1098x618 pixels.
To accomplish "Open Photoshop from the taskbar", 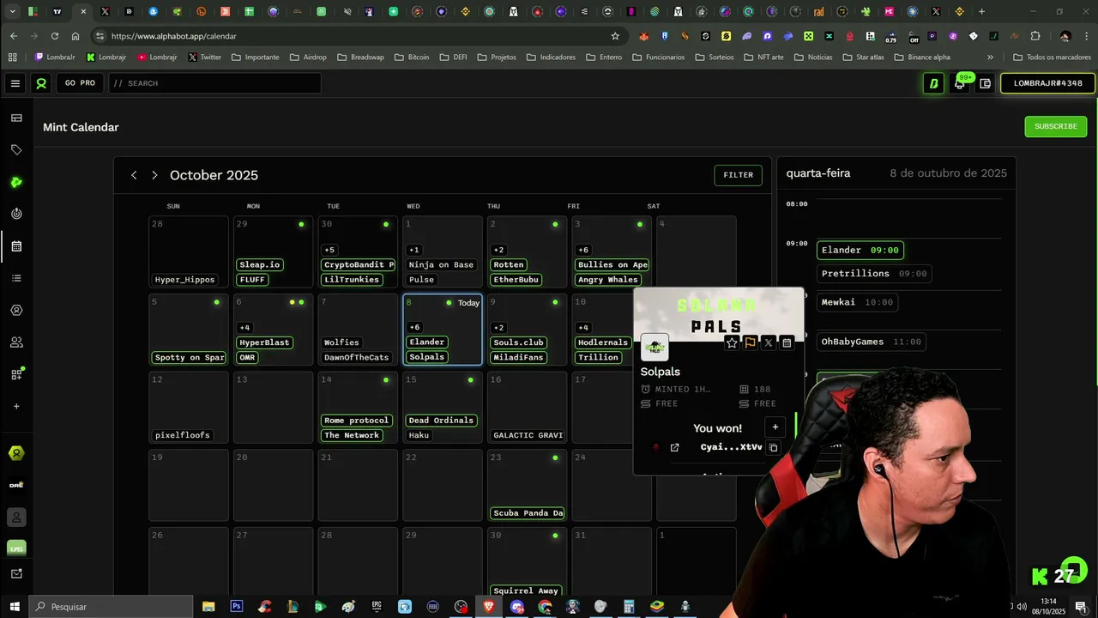I will (236, 607).
